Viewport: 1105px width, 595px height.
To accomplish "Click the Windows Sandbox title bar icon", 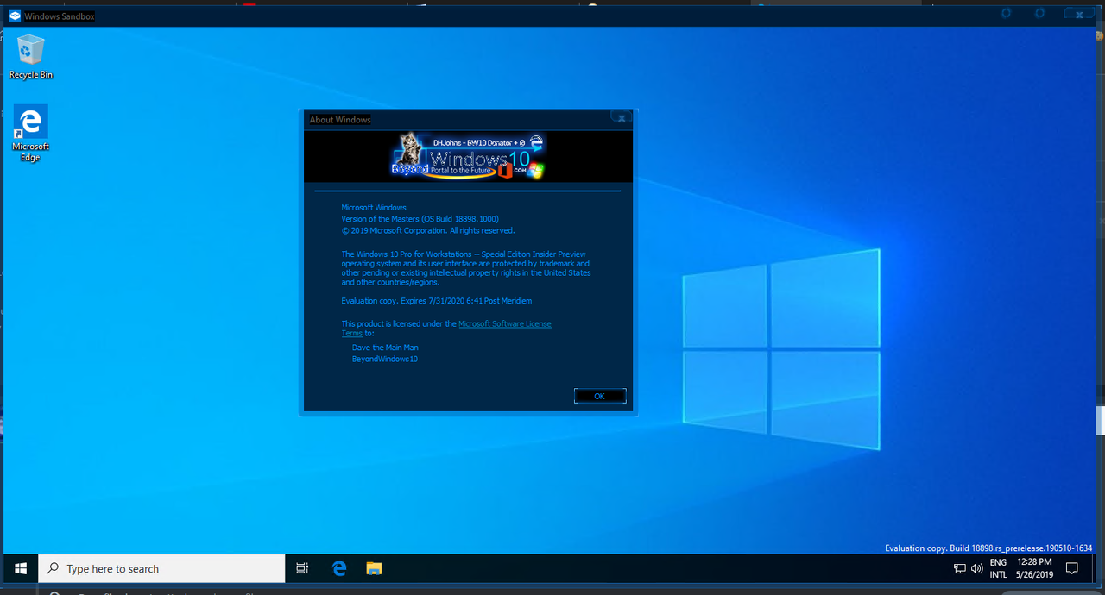I will (x=15, y=16).
